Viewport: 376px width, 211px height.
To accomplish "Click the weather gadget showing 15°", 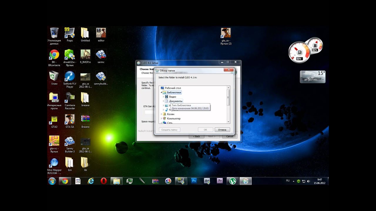I will [x=313, y=76].
